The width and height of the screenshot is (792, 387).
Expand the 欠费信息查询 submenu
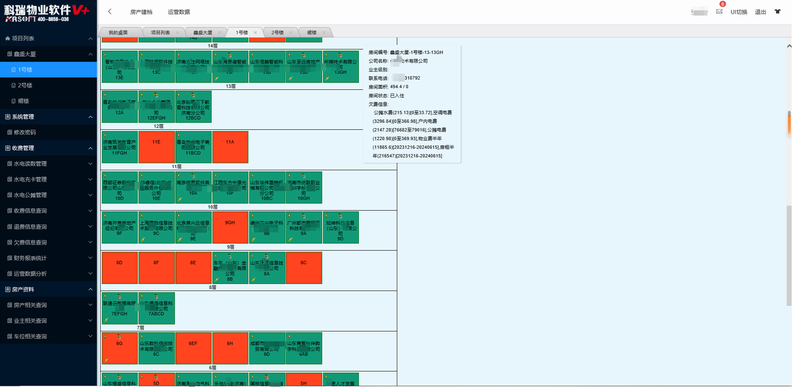tap(90, 242)
